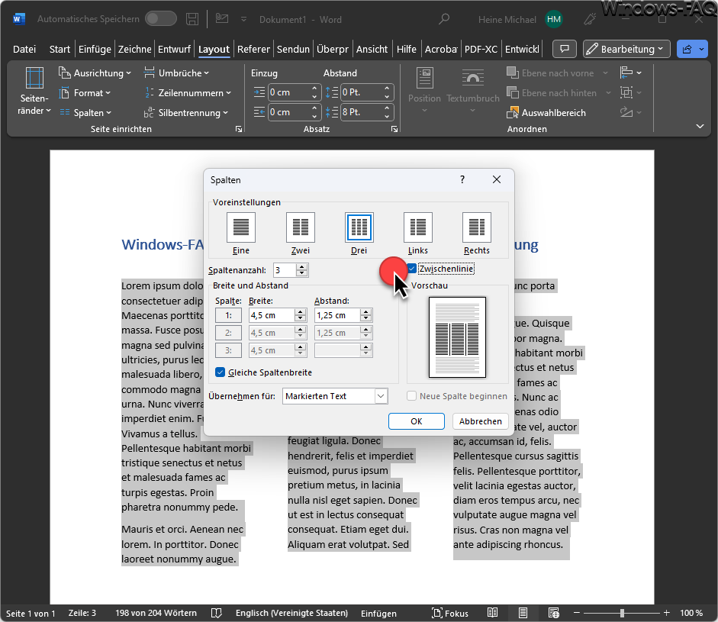Switch to the Ansicht tab

(x=372, y=49)
